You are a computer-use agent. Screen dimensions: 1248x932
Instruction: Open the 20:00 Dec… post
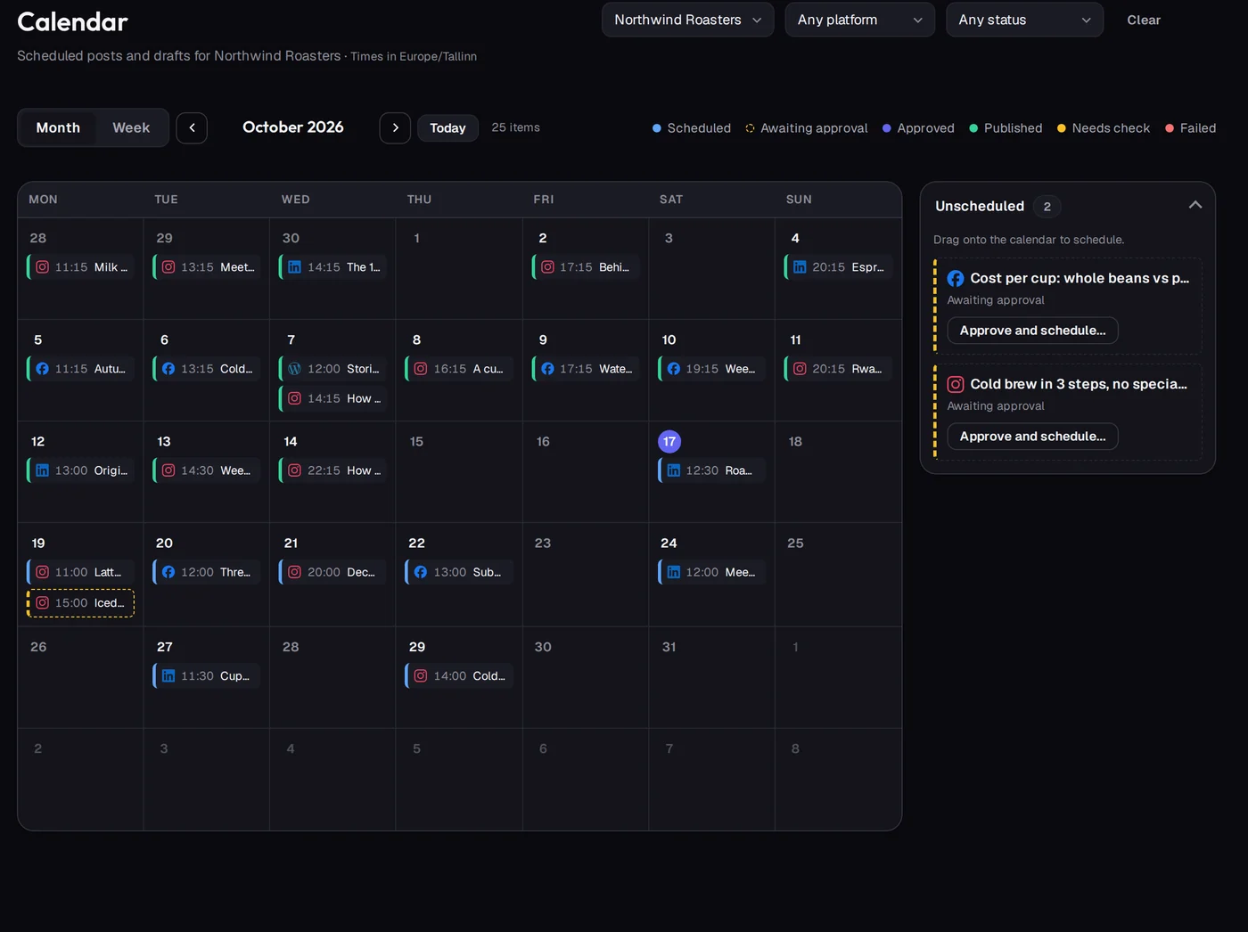(333, 572)
